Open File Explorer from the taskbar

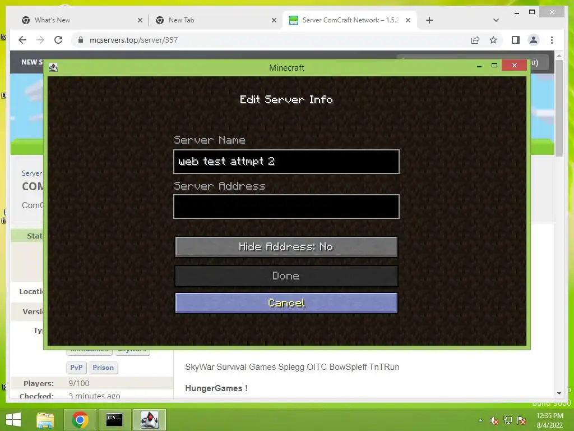(x=45, y=420)
